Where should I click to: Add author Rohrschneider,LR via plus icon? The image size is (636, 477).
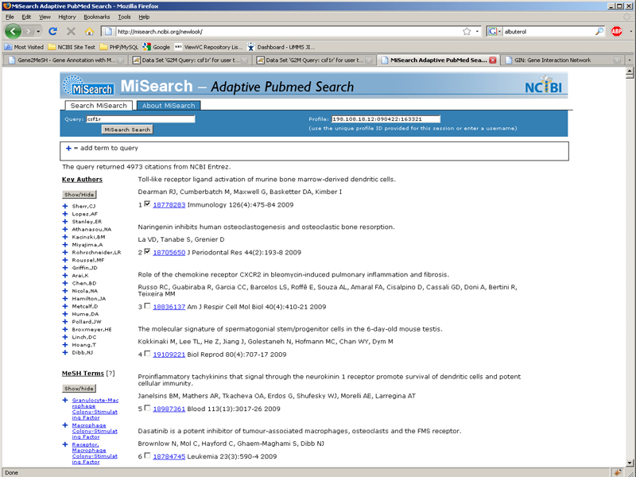[65, 252]
